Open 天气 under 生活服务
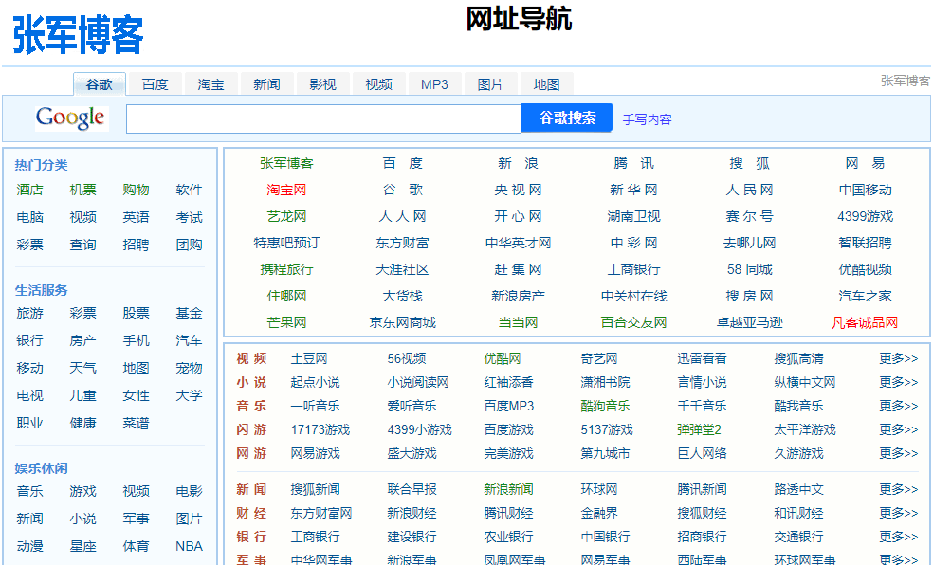The width and height of the screenshot is (933, 565). coord(82,368)
